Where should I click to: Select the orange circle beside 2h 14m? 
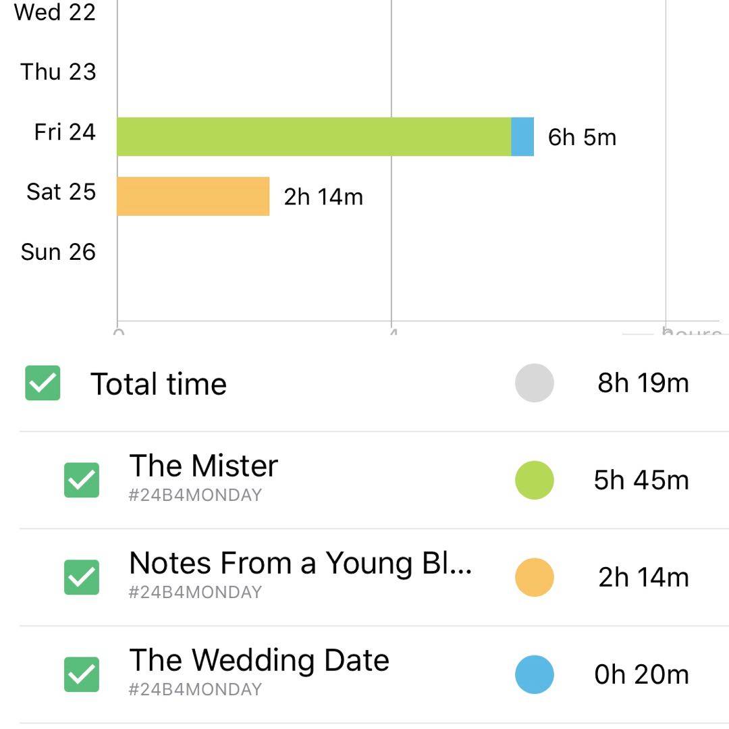pos(534,577)
